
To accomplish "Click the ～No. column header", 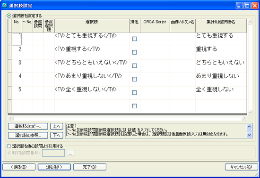I will click(27, 26).
